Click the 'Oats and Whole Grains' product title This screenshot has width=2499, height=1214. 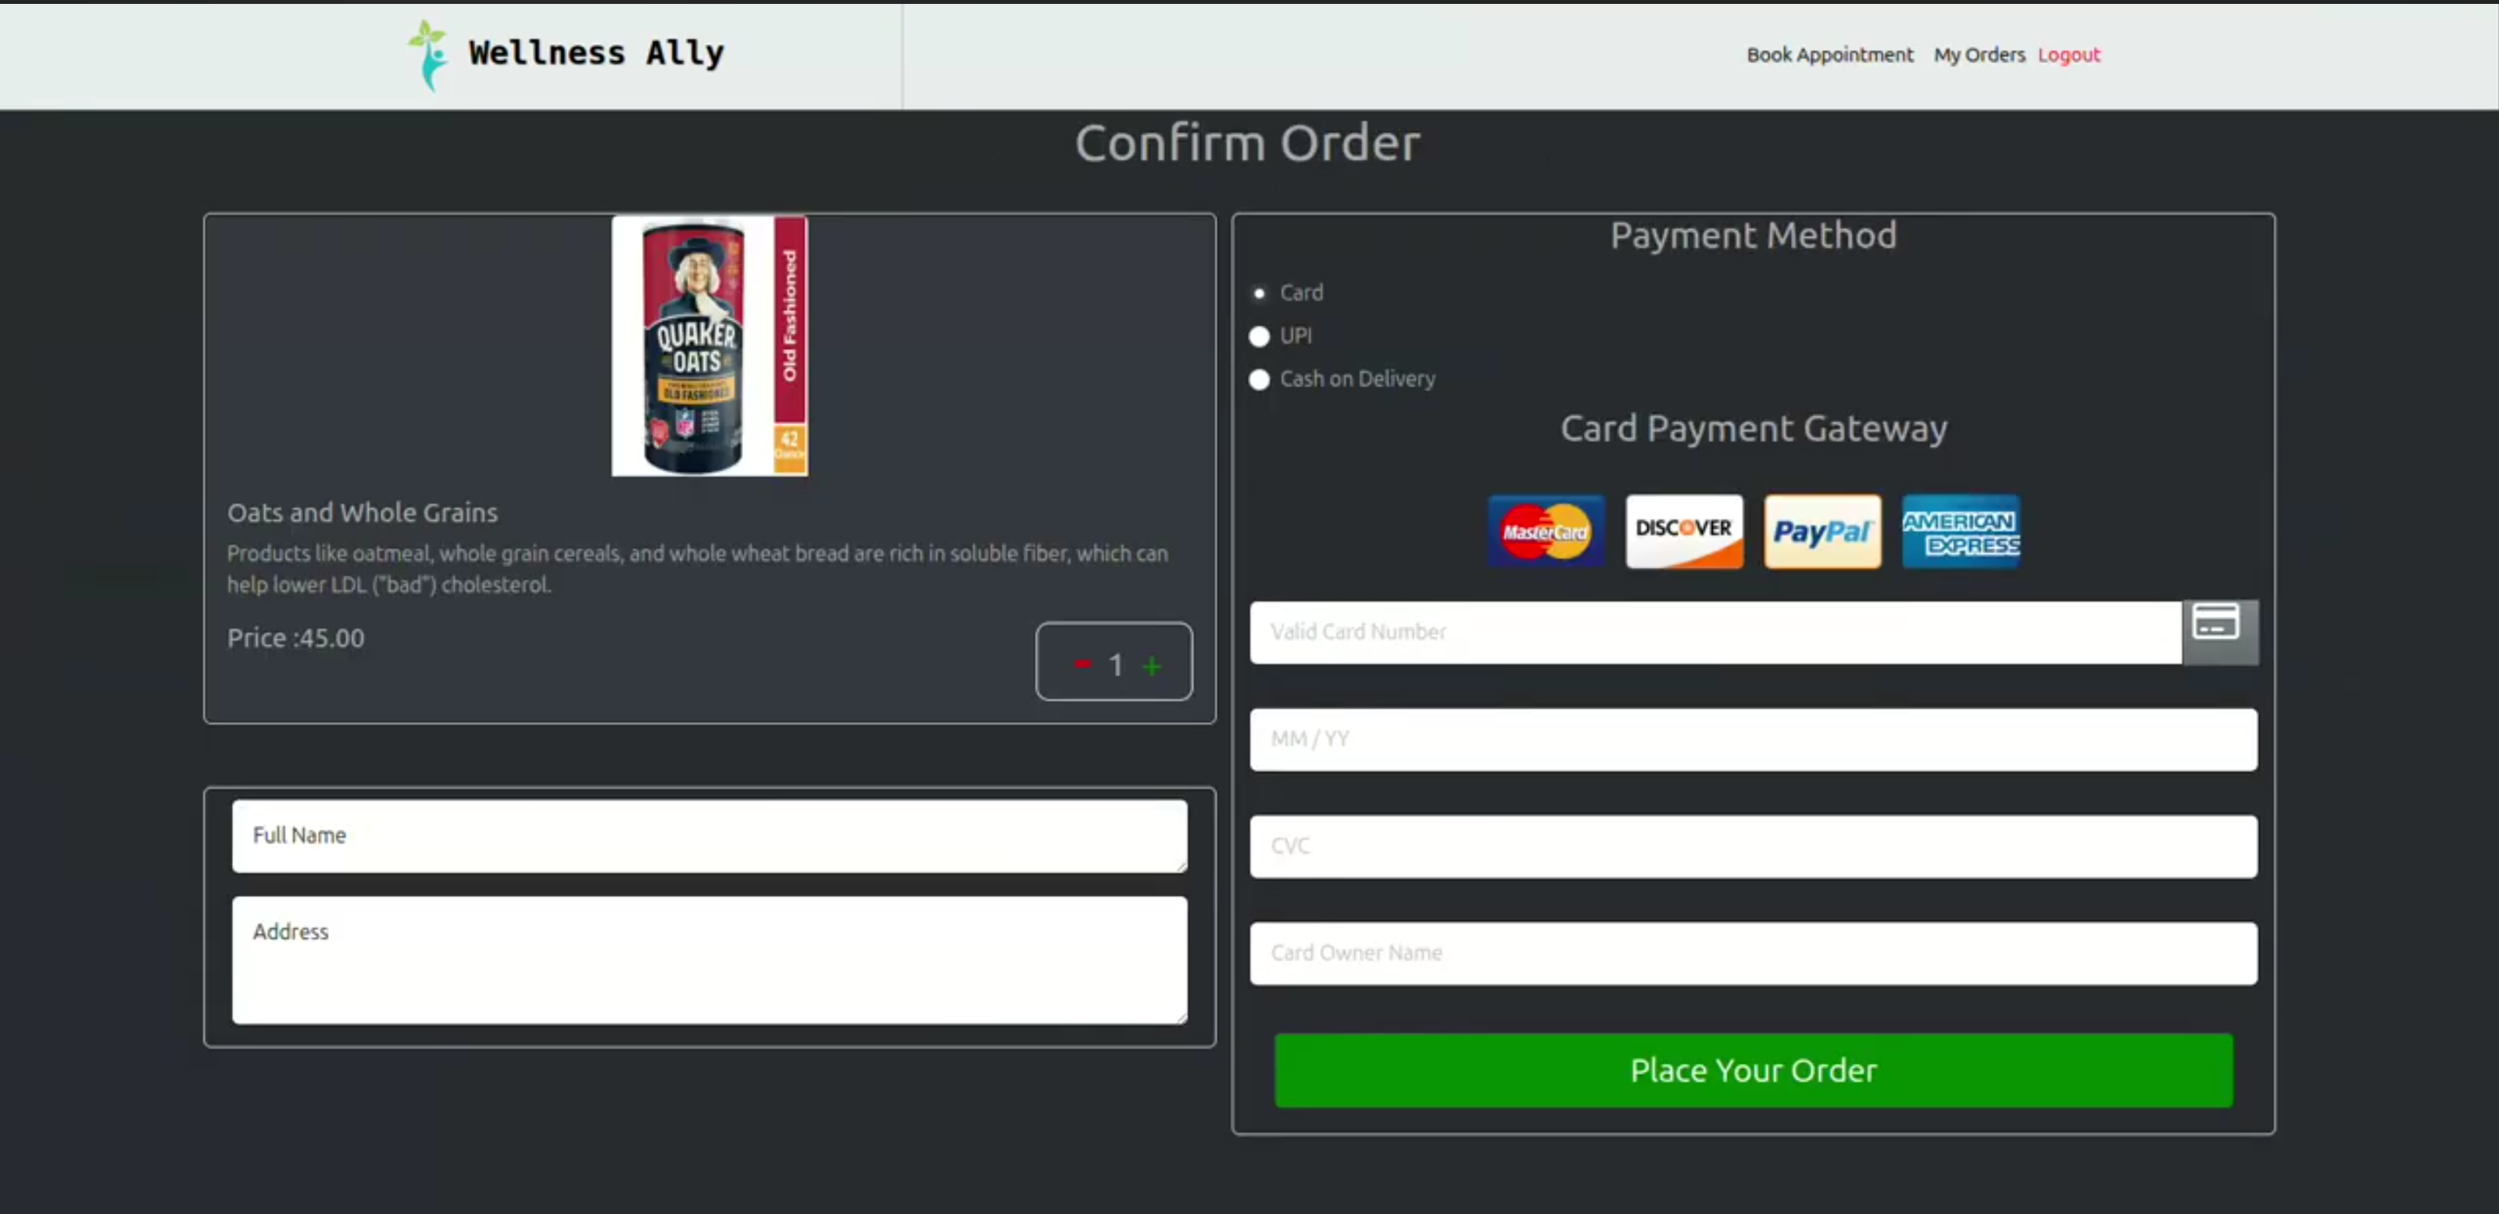362,512
